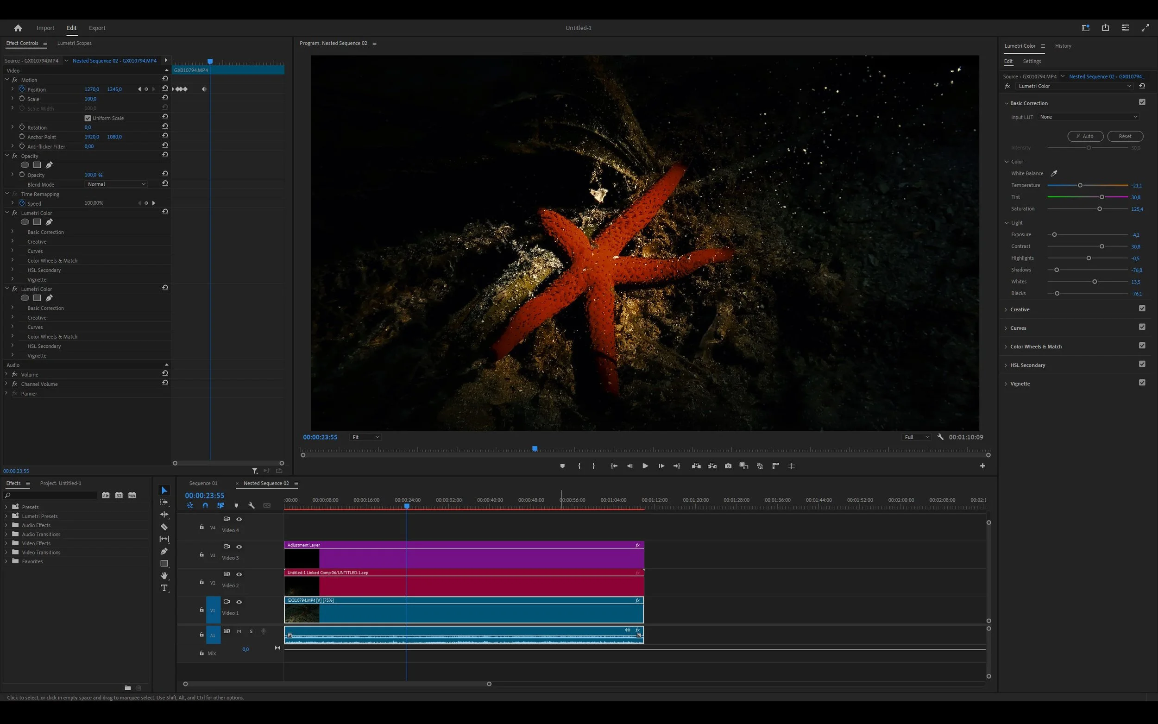1158x724 pixels.
Task: Disable Basic Correction checkbox in Lumetri
Action: [x=1142, y=102]
